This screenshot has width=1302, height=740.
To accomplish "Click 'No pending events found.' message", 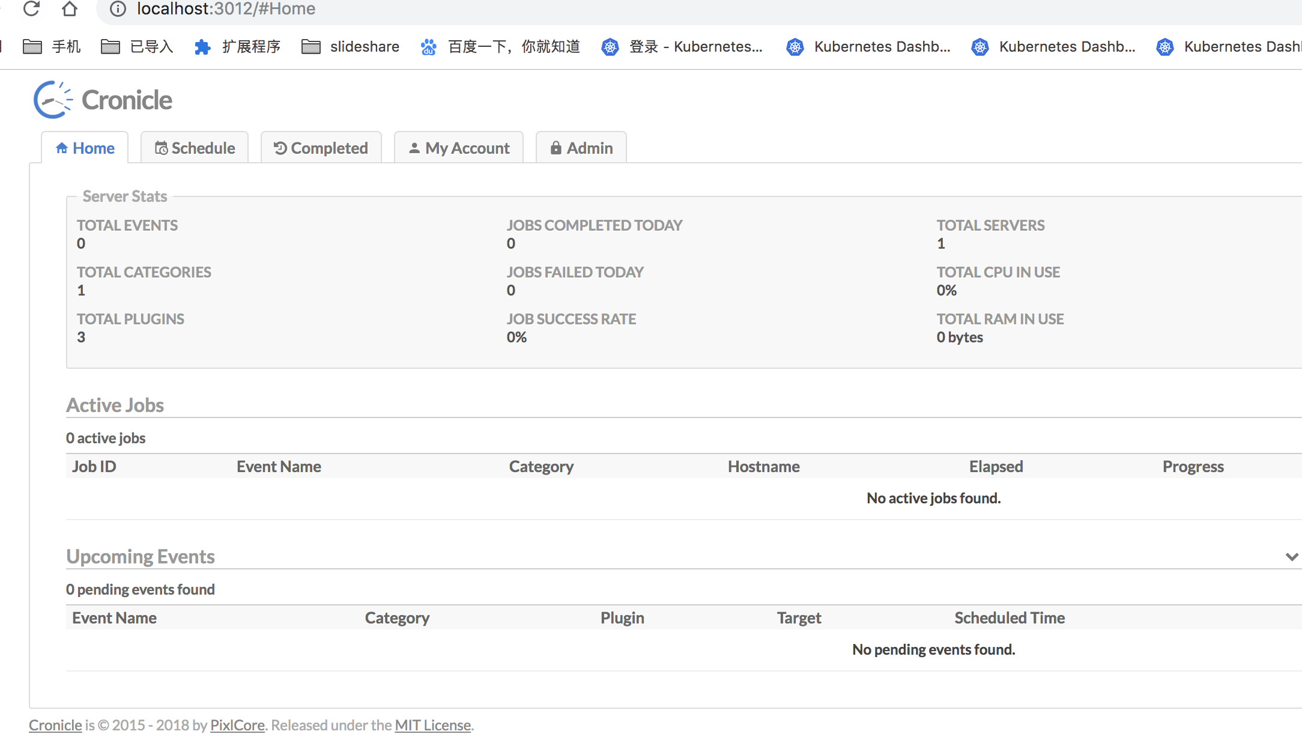I will click(x=934, y=649).
